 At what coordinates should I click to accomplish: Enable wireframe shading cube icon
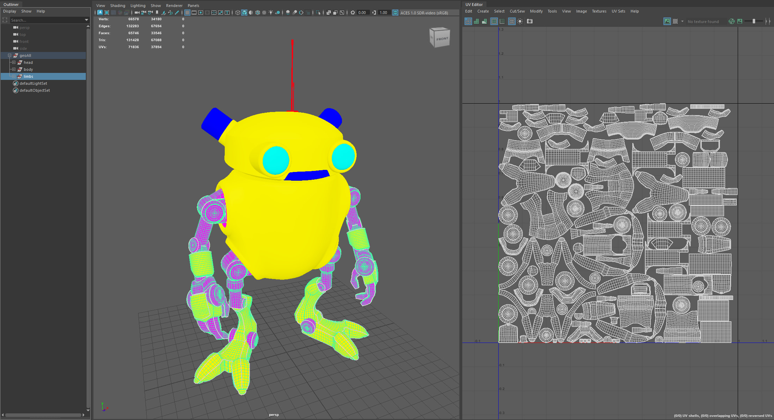238,13
